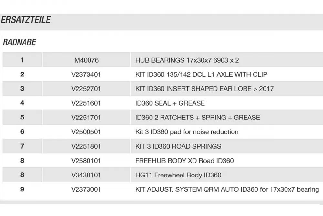
Task: Click the KIT 3 ID360 ROAD SPRINGS description
Action: pyautogui.click(x=178, y=146)
